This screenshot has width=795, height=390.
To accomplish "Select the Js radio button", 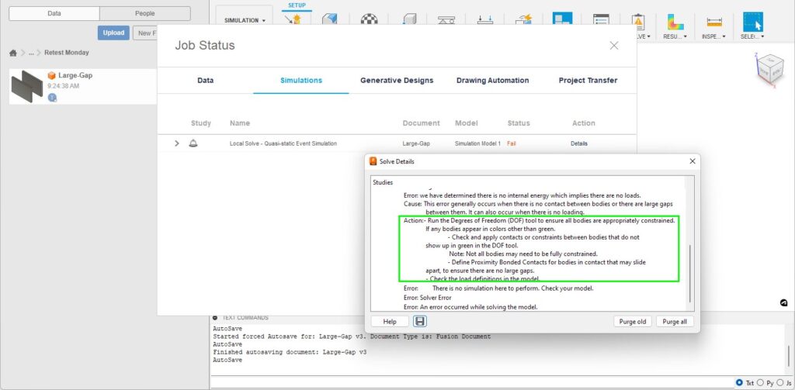I will (x=781, y=382).
